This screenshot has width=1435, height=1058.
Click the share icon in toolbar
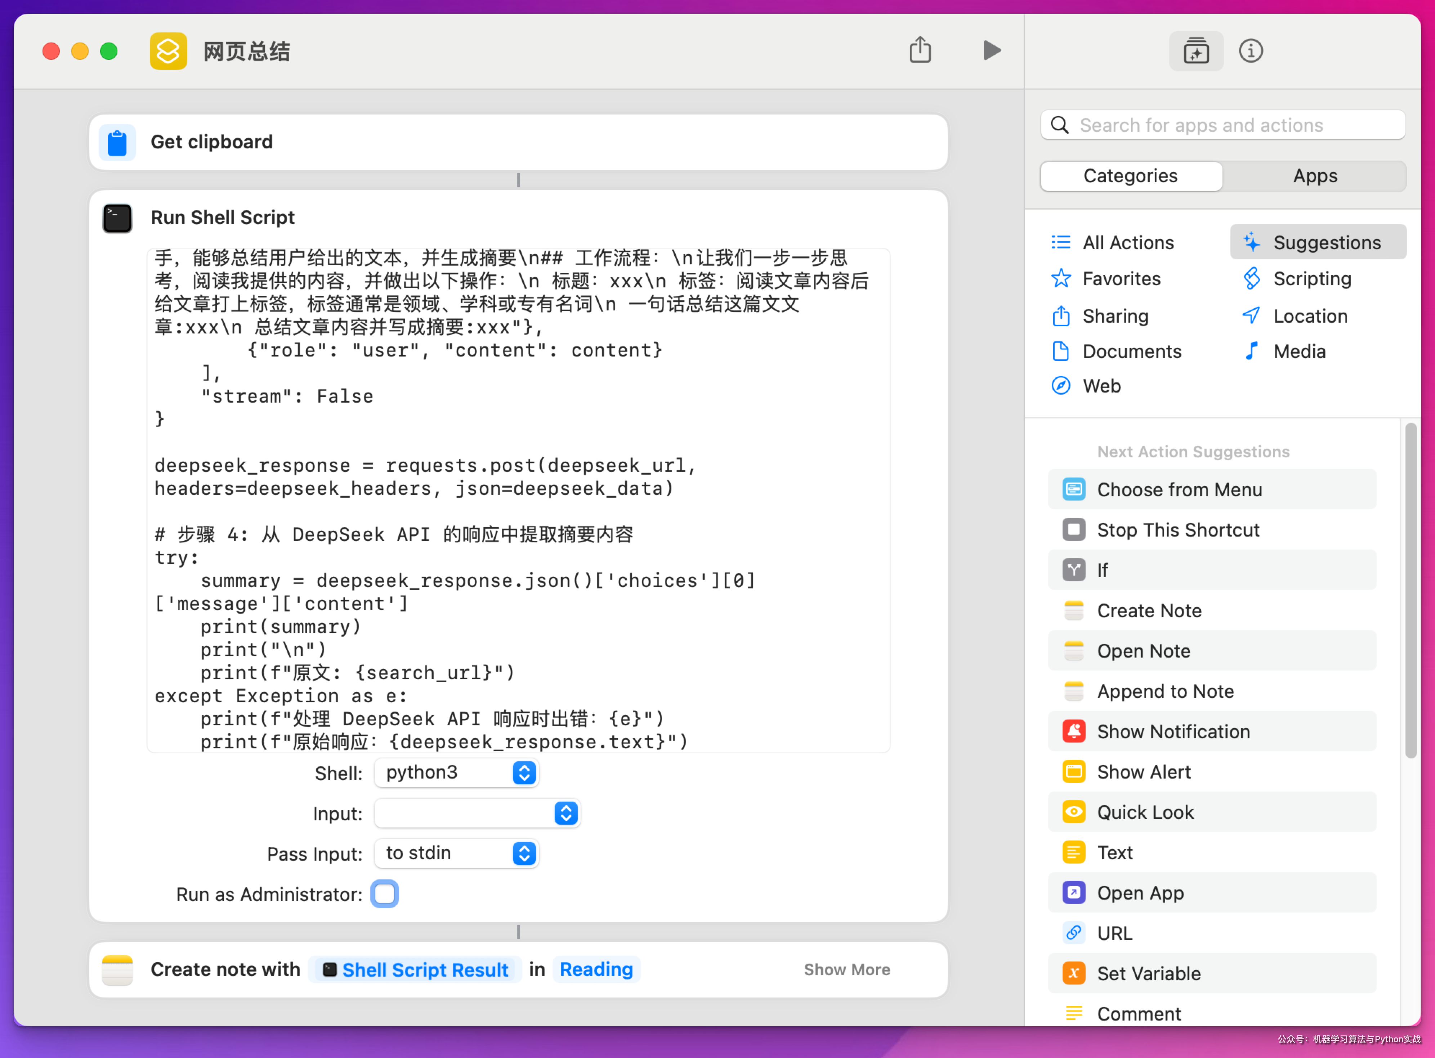tap(920, 50)
